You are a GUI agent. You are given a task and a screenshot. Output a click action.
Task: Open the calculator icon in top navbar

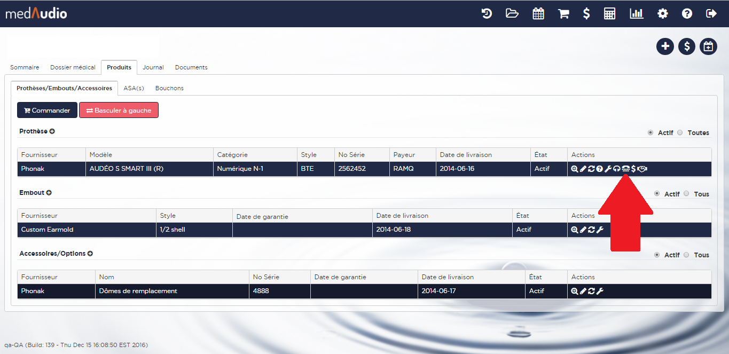610,14
